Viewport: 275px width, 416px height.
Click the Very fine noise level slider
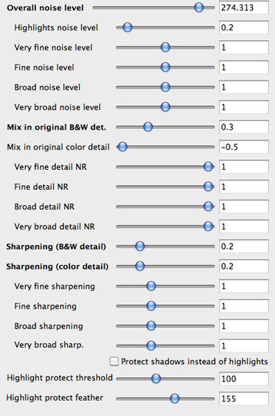[166, 47]
